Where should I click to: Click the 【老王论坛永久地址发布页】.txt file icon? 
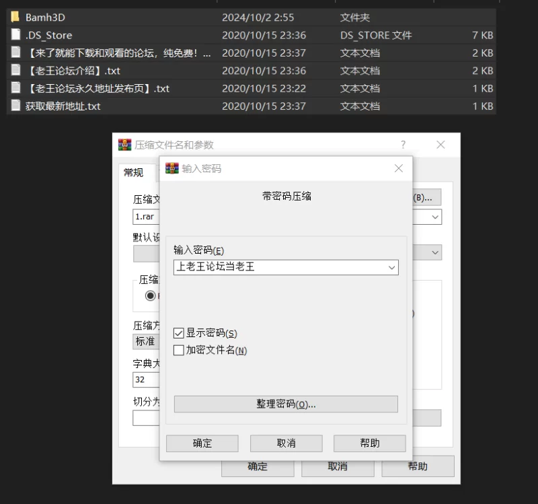(x=15, y=88)
